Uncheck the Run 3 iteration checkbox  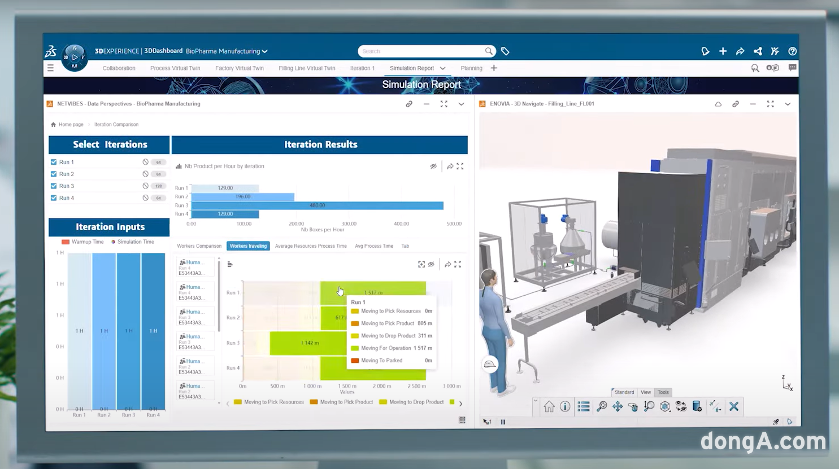point(54,186)
